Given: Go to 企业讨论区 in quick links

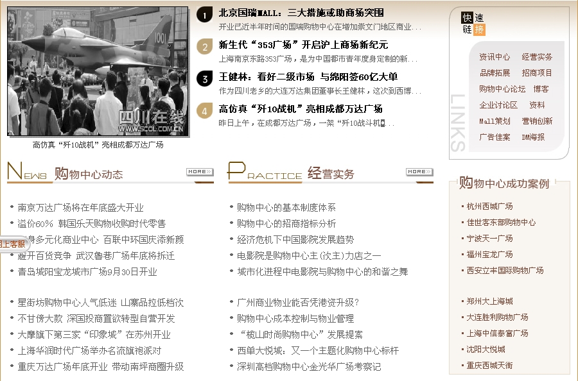Looking at the screenshot, I should 498,105.
